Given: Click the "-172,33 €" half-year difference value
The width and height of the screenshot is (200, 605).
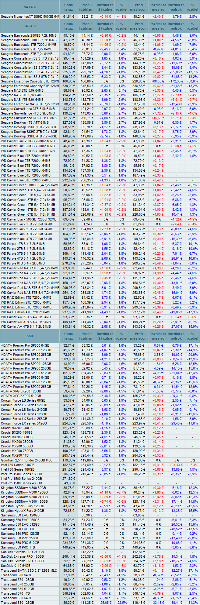Looking at the screenshot, I should click(x=176, y=82).
